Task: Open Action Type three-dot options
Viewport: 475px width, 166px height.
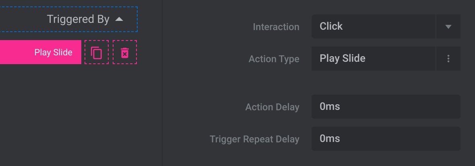Action: click(448, 59)
